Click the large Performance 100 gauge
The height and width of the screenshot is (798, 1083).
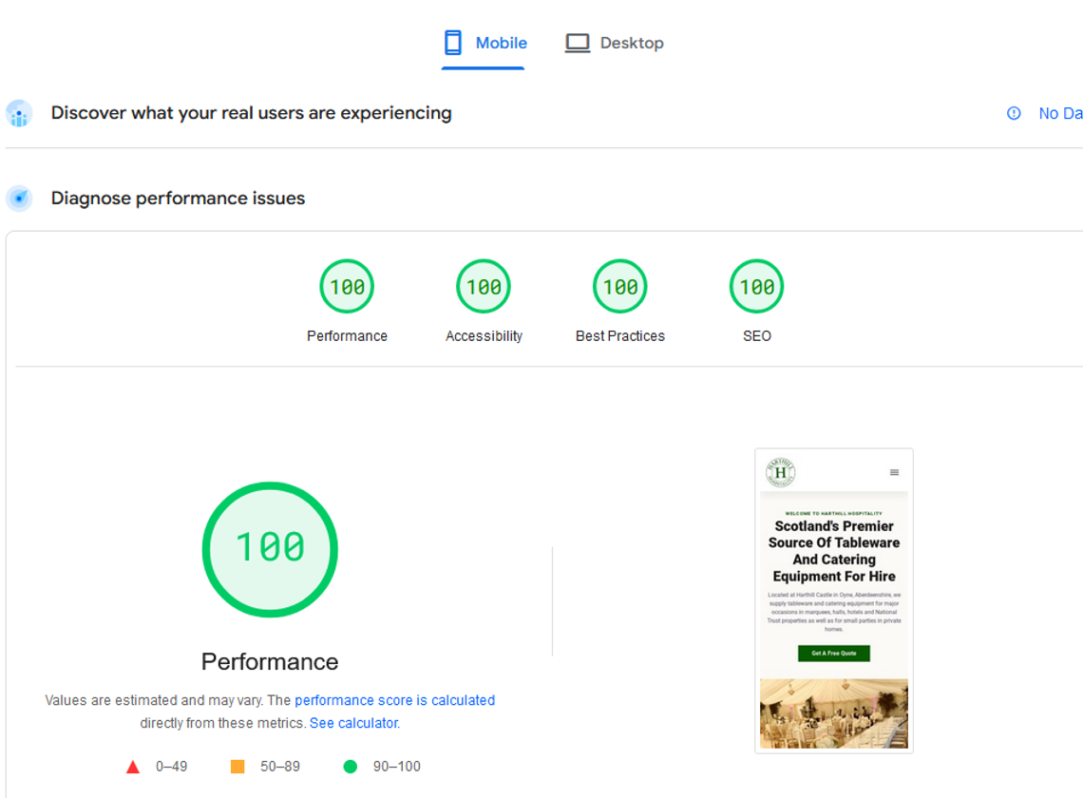(x=270, y=549)
